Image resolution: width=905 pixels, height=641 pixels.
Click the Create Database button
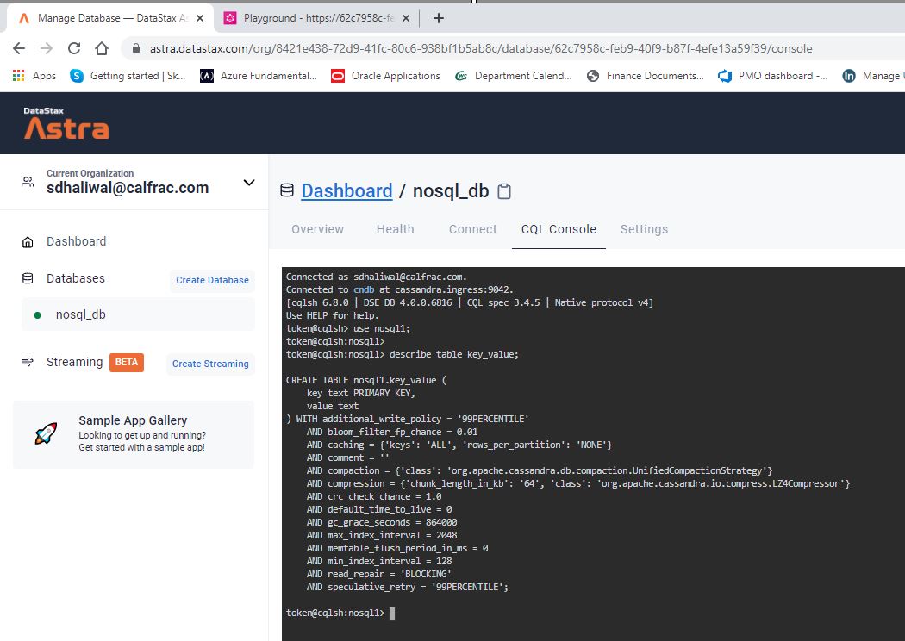tap(212, 280)
